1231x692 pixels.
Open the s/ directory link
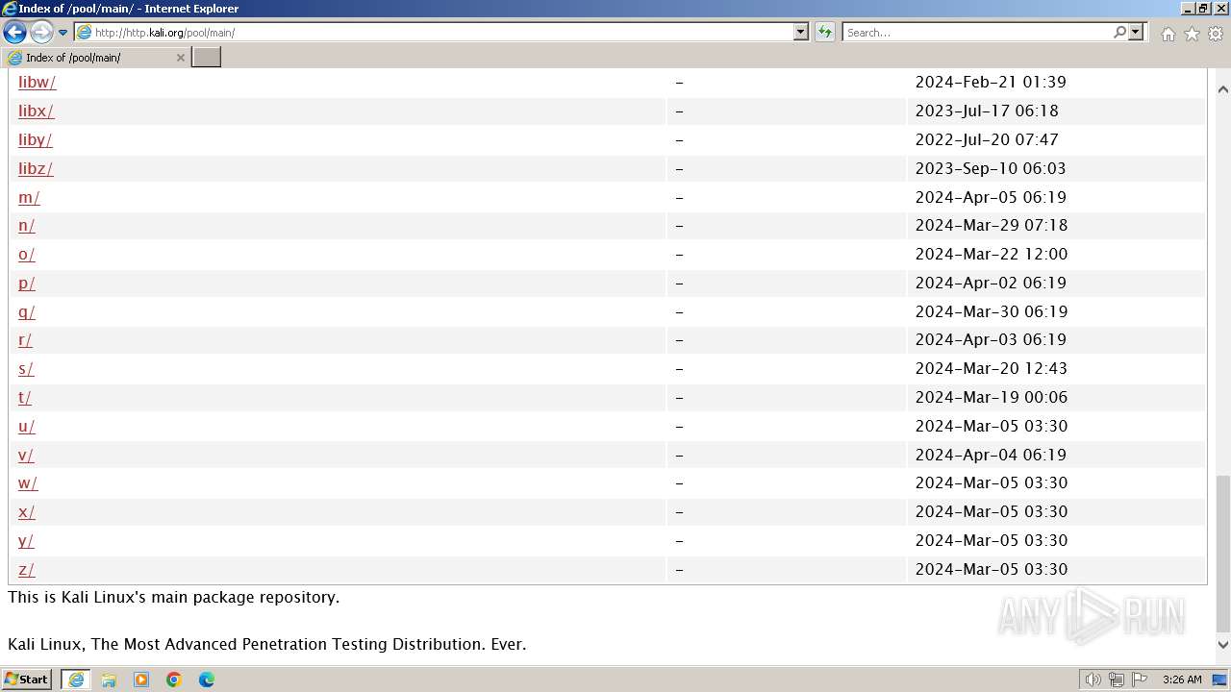click(26, 368)
